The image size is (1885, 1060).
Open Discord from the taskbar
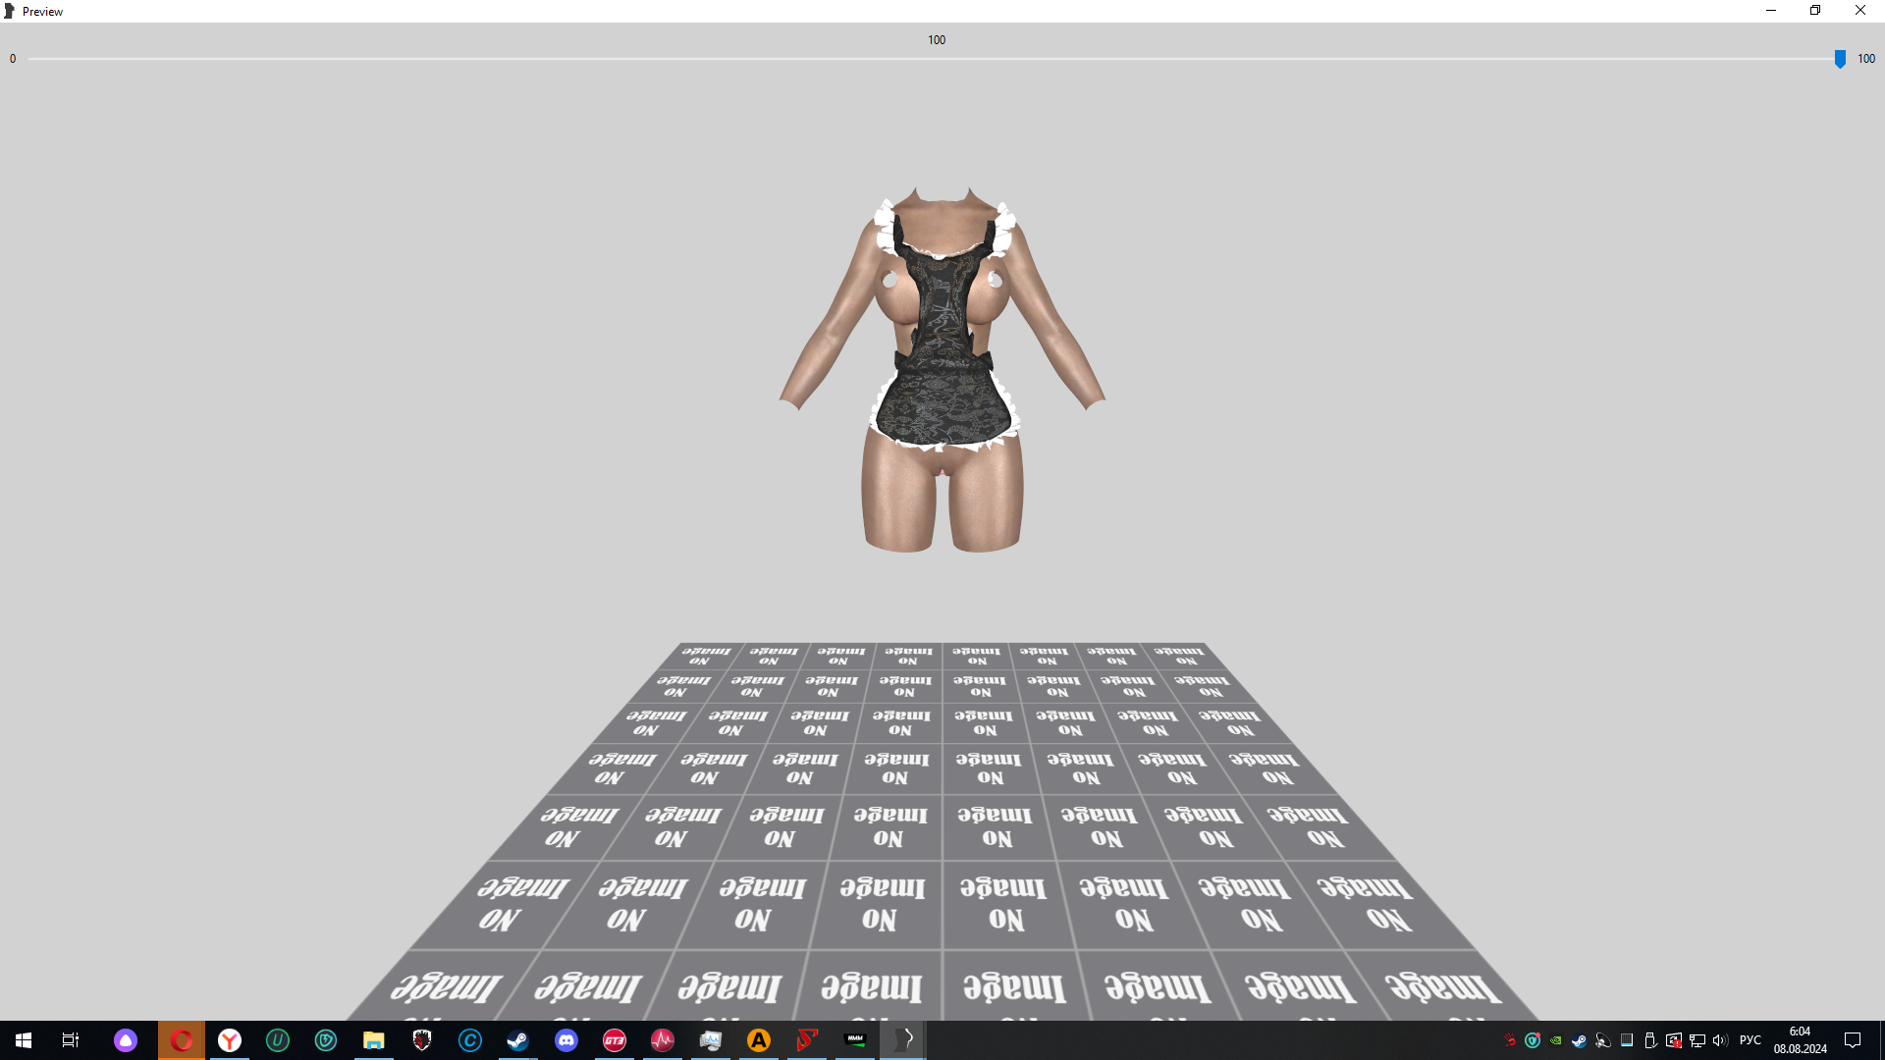[x=566, y=1040]
